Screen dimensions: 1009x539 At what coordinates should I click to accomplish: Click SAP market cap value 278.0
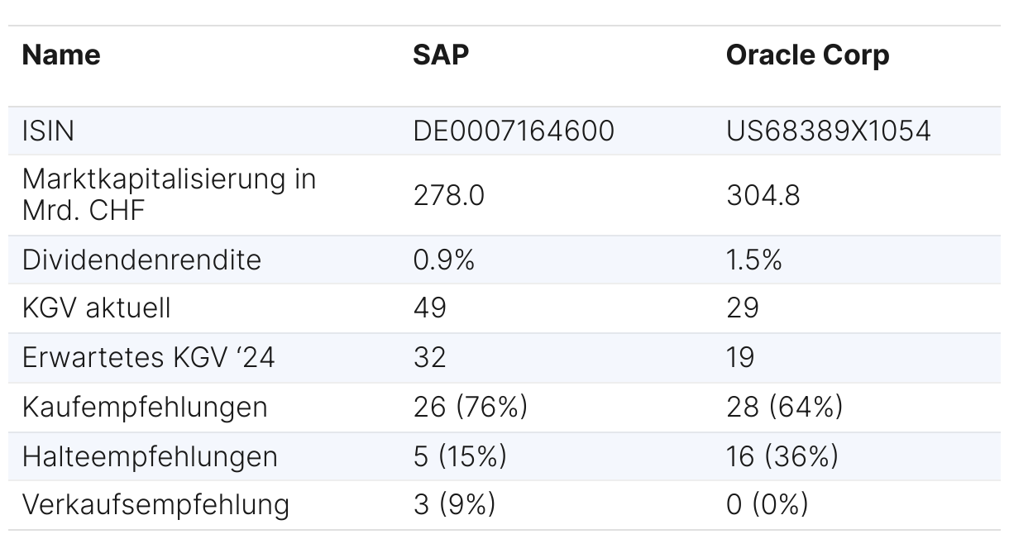[448, 195]
